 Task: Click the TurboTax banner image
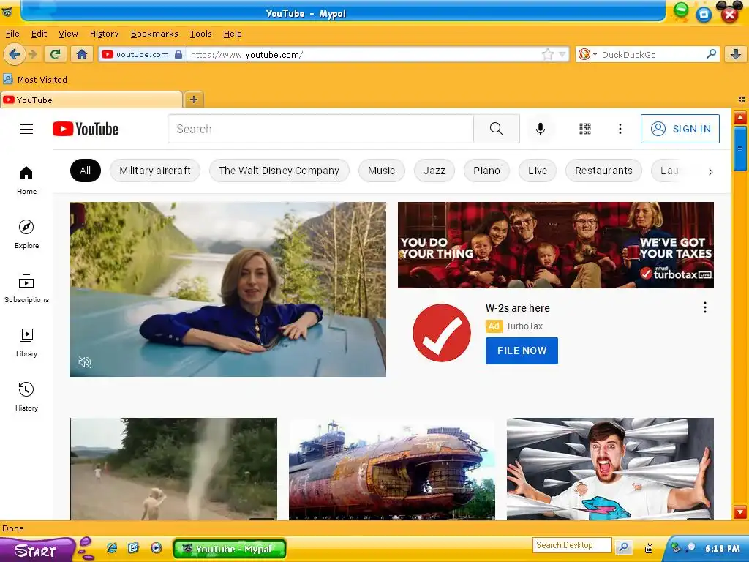(556, 244)
